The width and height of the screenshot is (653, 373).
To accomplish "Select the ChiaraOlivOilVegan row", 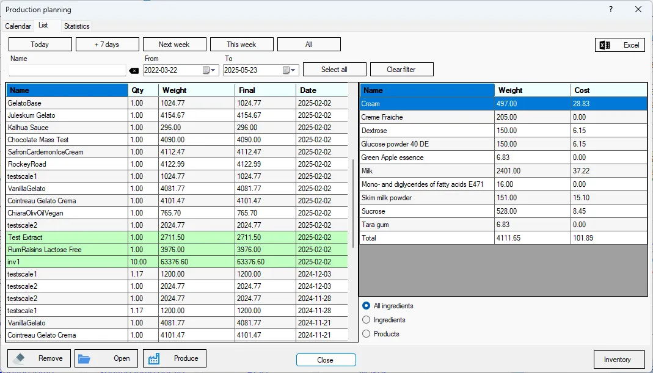I will click(x=177, y=213).
